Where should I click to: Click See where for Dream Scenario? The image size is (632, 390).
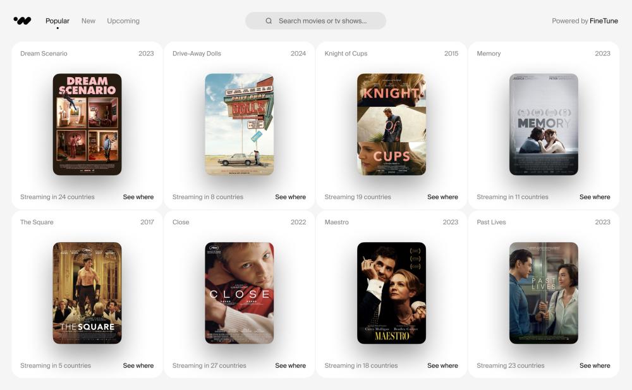point(138,197)
